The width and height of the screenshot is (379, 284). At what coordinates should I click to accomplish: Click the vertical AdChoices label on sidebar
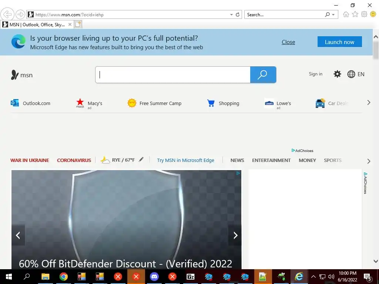(x=365, y=183)
